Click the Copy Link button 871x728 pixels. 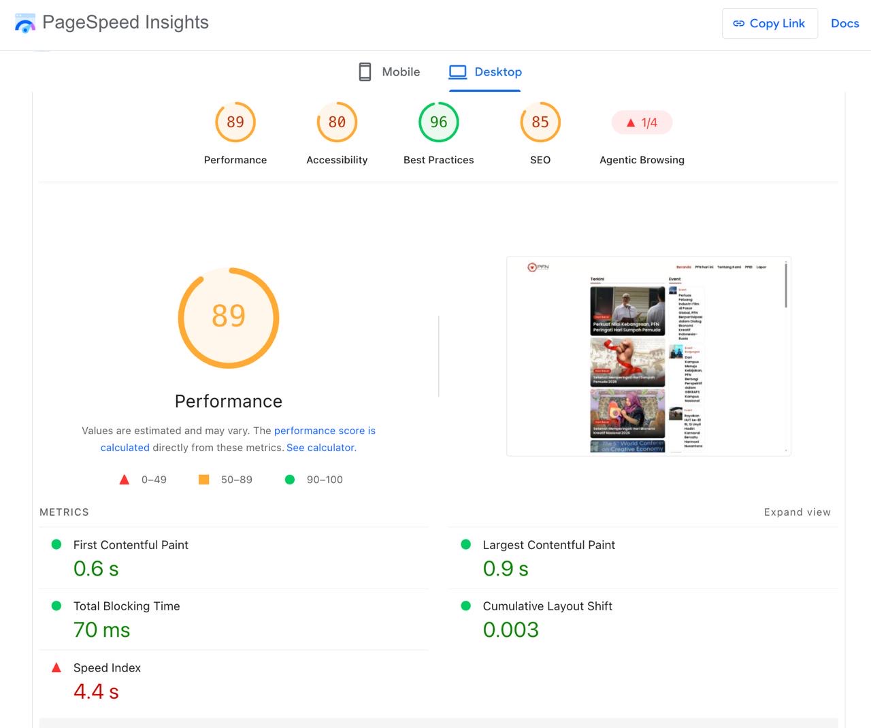(770, 24)
